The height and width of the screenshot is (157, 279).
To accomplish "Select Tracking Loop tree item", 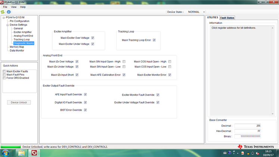I will pos(22,40).
